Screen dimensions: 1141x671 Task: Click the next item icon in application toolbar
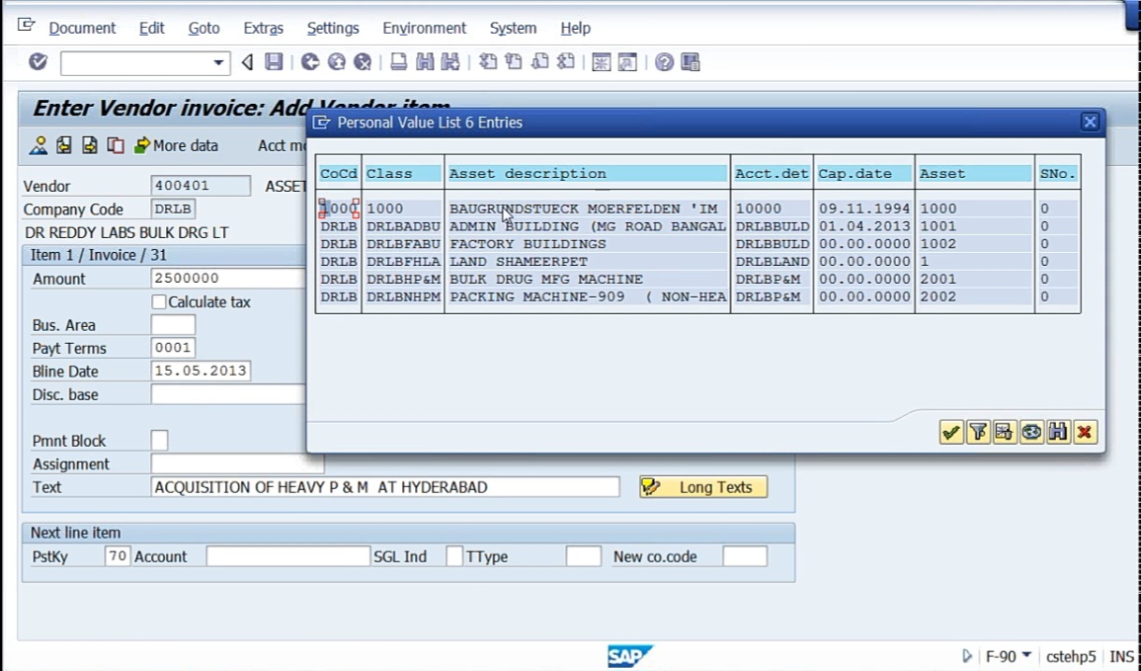[90, 145]
